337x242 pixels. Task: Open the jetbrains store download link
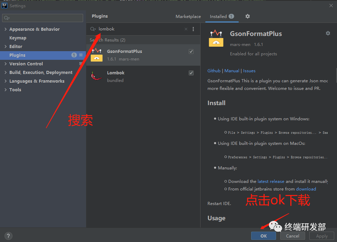pos(306,189)
